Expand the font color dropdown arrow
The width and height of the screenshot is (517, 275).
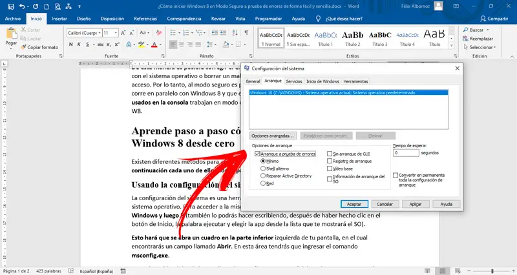pos(160,45)
